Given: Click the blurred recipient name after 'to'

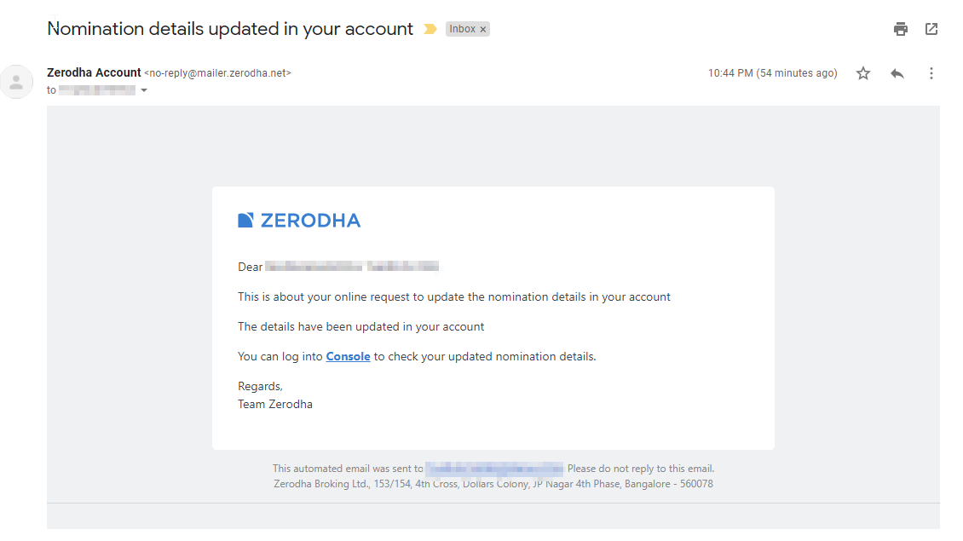Looking at the screenshot, I should [97, 90].
